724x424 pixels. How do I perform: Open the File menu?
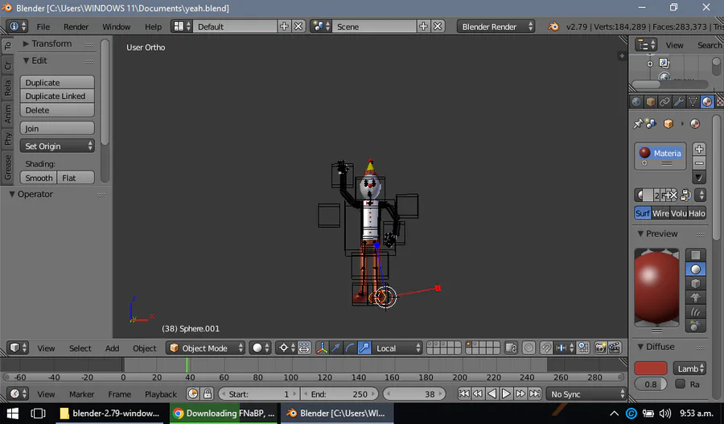click(43, 27)
